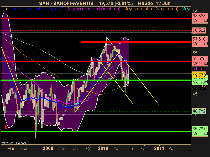The height and width of the screenshot is (157, 210).
Task: Click the 'Hebdo 18 Jun' timeframe text
Action: click(x=154, y=3)
